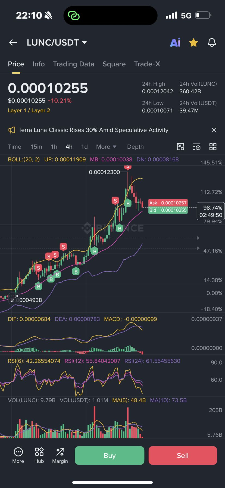The image size is (225, 488).
Task: Go back with the left arrow
Action: [13, 42]
